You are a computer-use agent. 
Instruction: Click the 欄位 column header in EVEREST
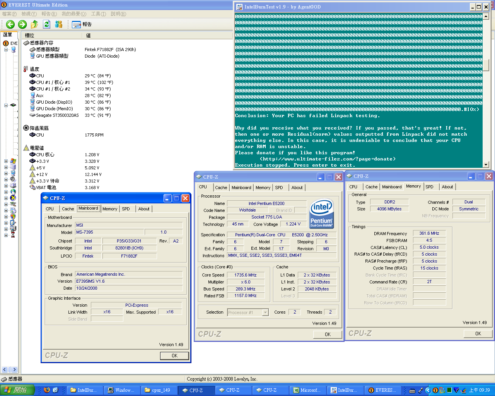pos(52,35)
